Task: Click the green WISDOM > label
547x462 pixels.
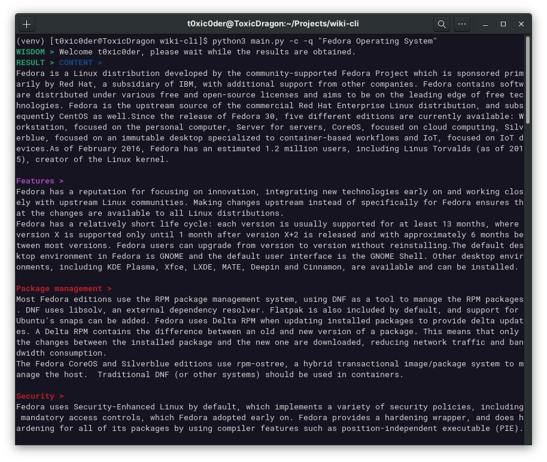Action: click(x=35, y=52)
